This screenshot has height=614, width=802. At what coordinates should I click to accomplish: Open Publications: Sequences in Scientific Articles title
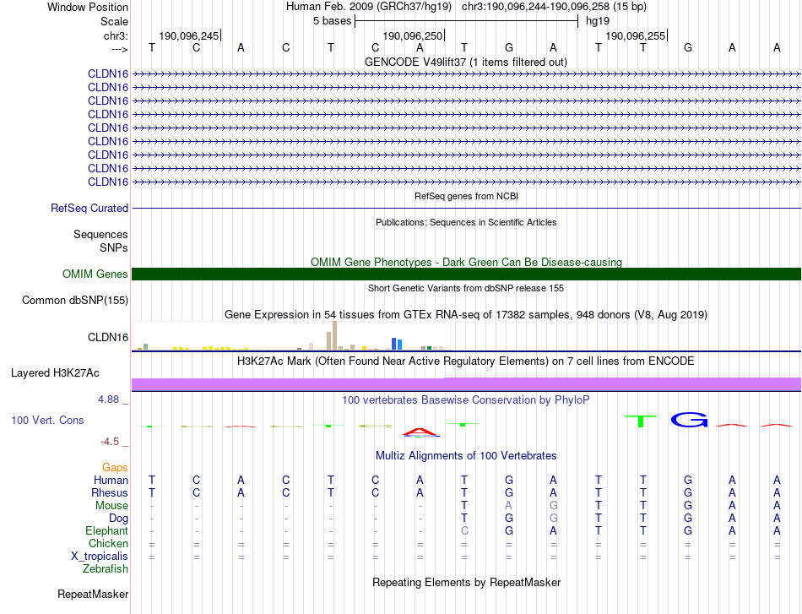tap(466, 222)
